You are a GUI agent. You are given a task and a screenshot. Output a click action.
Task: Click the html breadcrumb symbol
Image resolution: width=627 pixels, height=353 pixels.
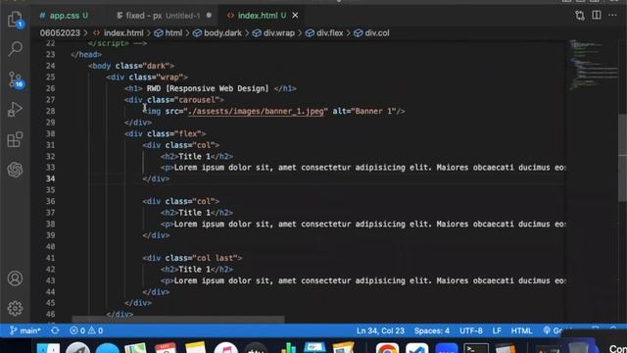[169, 32]
